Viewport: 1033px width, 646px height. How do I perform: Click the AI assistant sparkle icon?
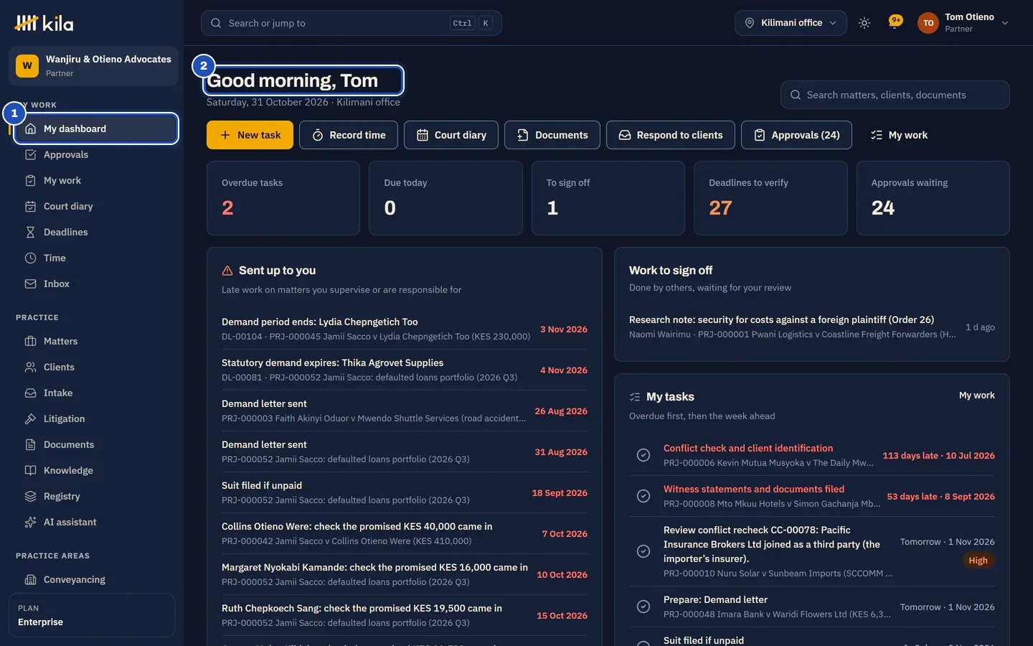pyautogui.click(x=30, y=522)
